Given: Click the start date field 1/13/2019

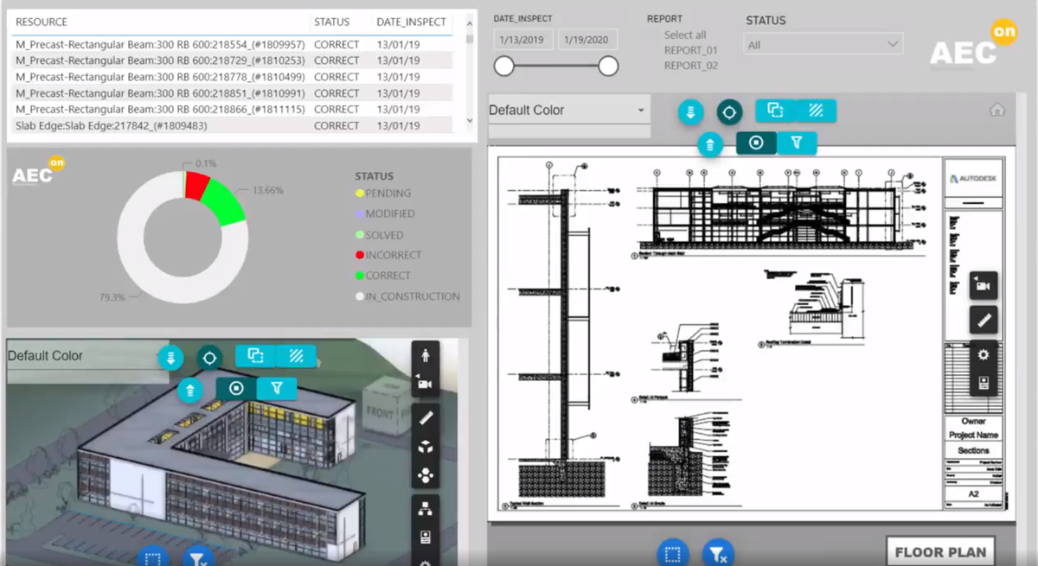Looking at the screenshot, I should [x=523, y=40].
